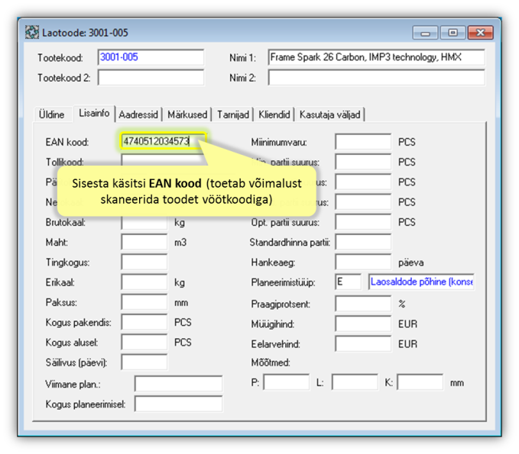Click the Kogus alusel field
Image resolution: width=519 pixels, height=454 pixels.
144,343
